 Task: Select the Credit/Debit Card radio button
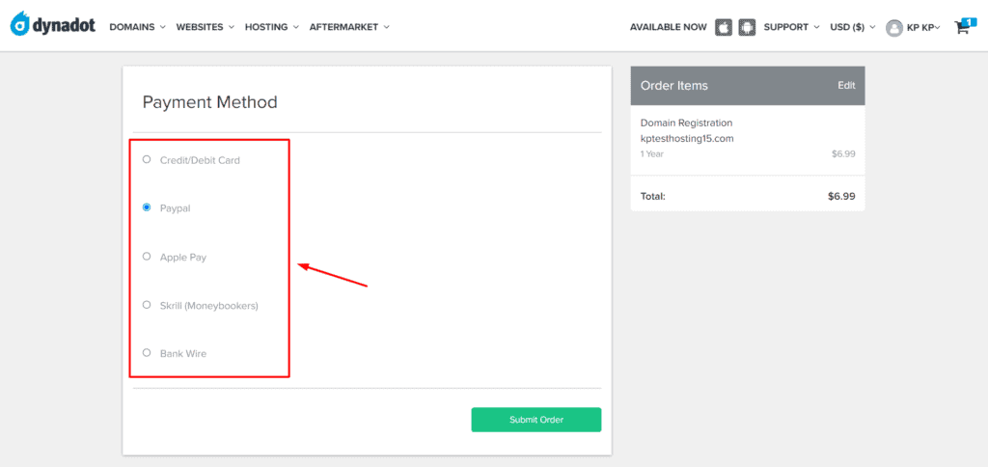(147, 159)
